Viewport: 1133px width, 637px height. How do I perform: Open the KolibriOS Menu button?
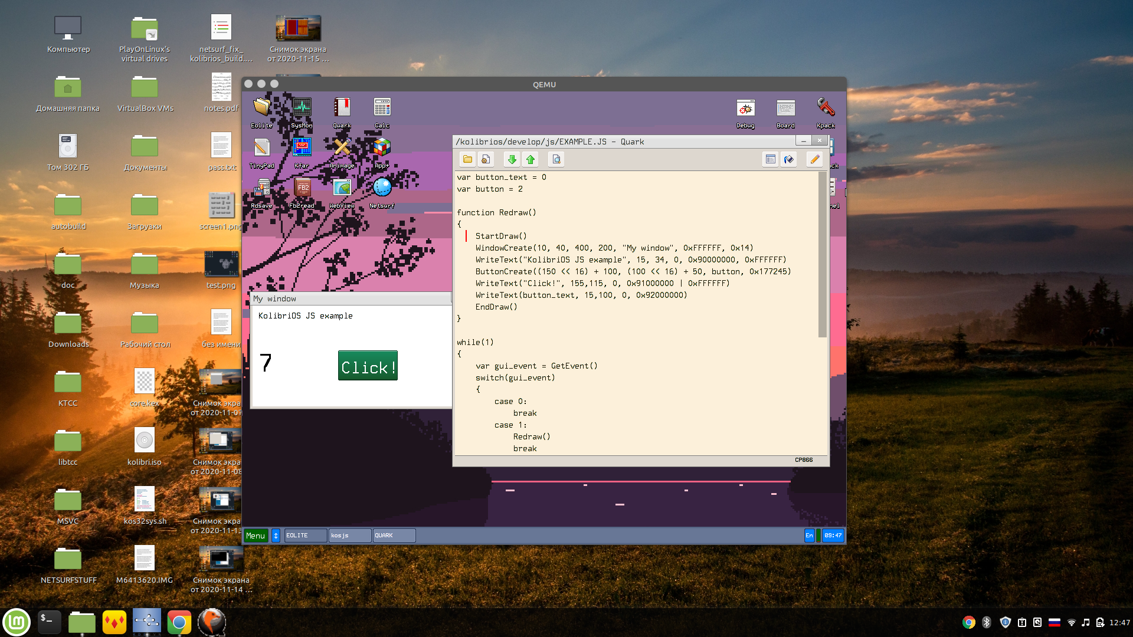click(x=256, y=536)
